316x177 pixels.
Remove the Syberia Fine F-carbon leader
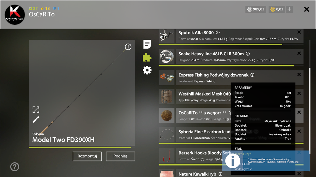click(x=299, y=131)
